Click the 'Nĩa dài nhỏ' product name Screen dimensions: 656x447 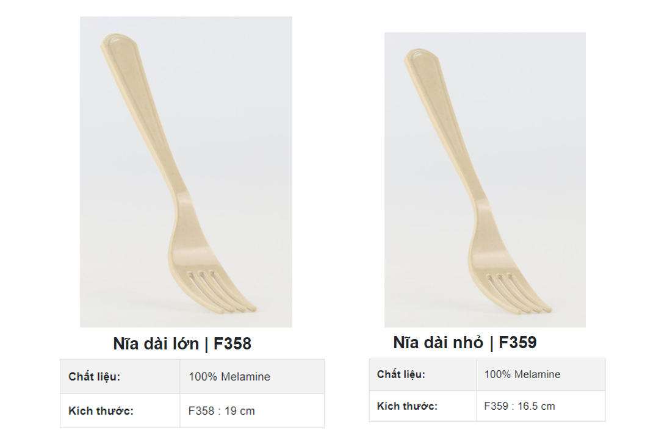[x=438, y=343]
